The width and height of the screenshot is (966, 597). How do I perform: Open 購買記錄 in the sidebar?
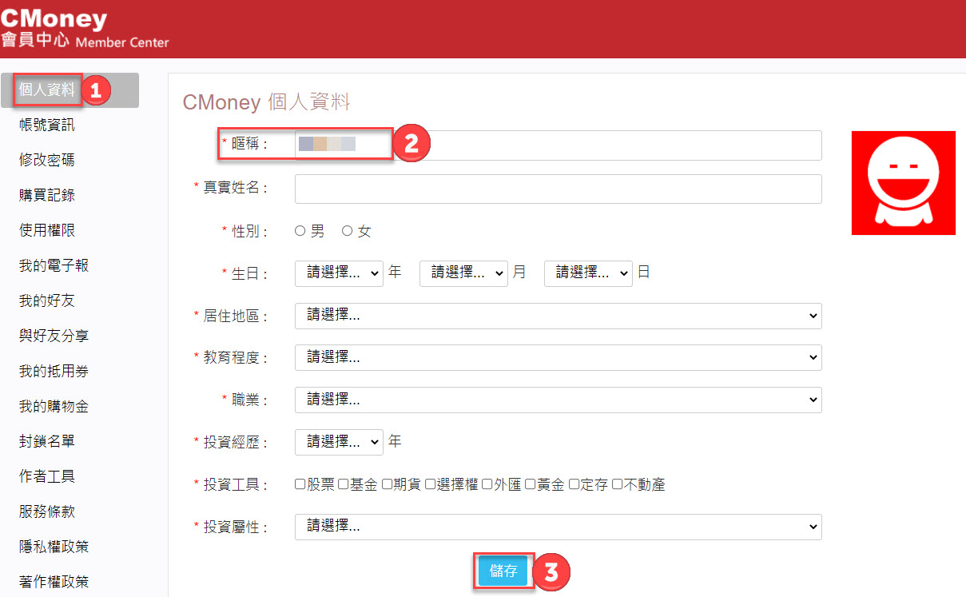tap(47, 195)
